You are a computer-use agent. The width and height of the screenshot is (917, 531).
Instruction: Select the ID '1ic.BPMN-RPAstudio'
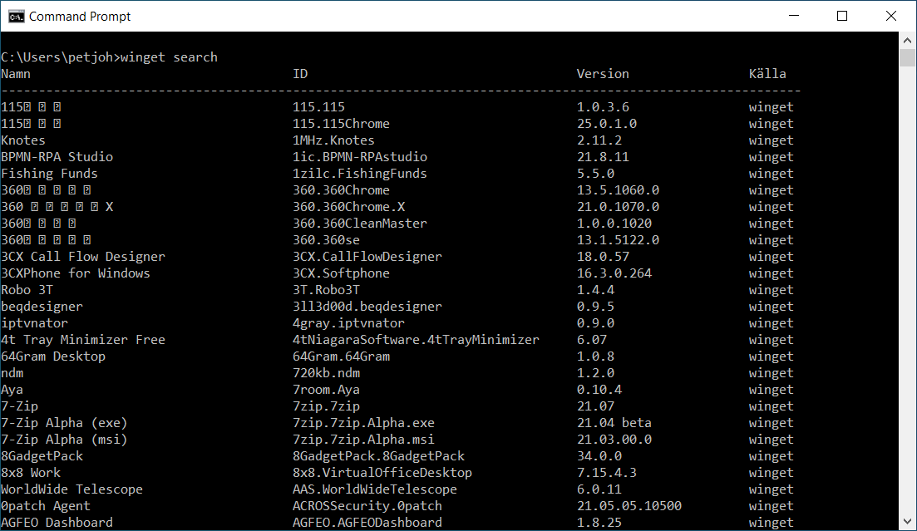[360, 157]
